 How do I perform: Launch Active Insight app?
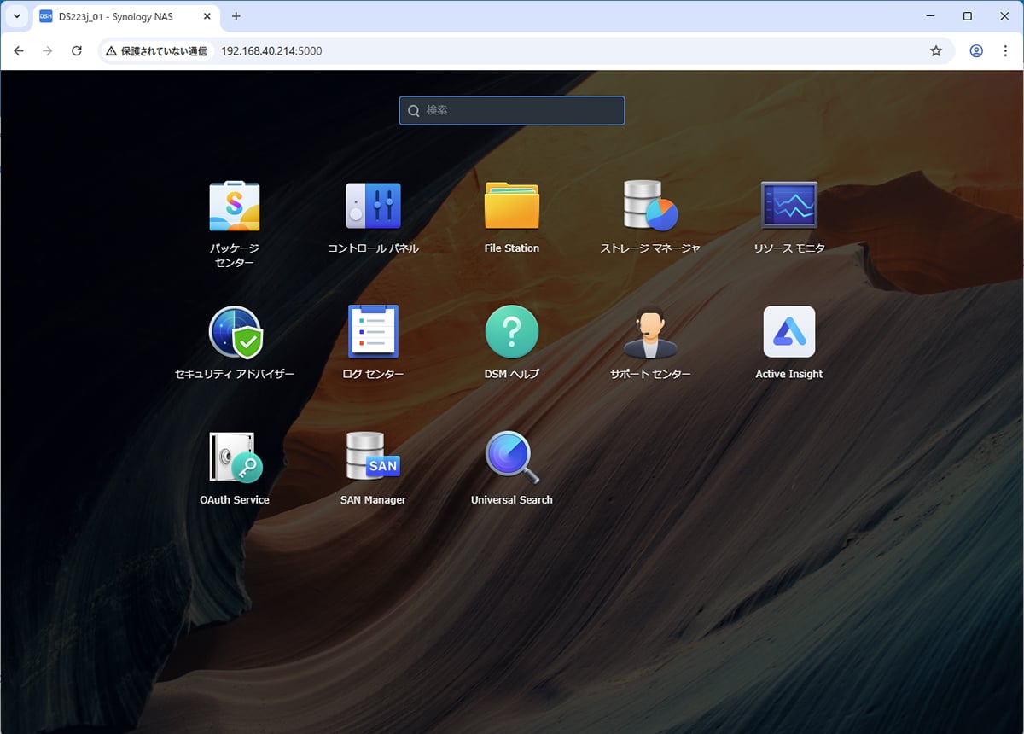point(788,333)
